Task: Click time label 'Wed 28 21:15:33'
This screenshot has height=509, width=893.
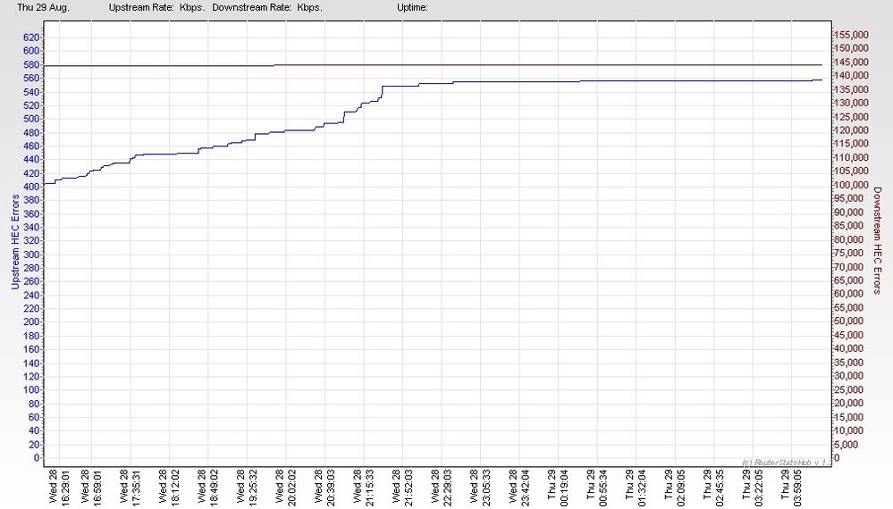Action: [x=364, y=487]
